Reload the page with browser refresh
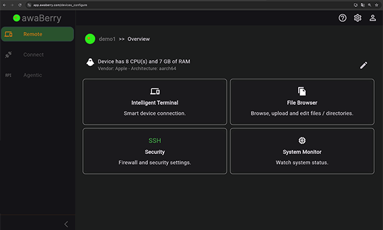 [20, 5]
